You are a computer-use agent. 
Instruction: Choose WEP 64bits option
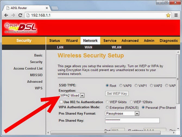(x=107, y=102)
